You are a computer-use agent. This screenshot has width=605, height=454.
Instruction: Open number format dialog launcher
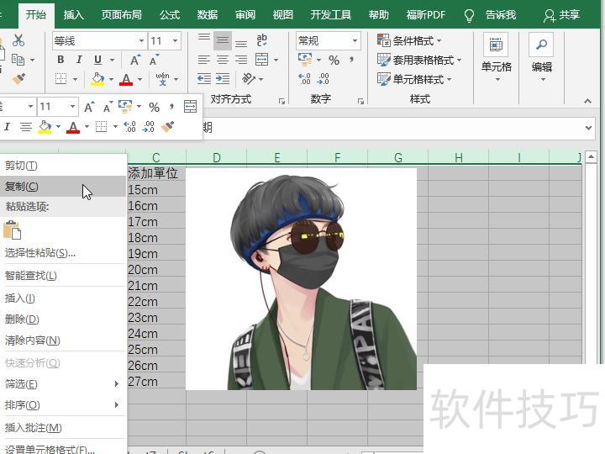[x=360, y=101]
